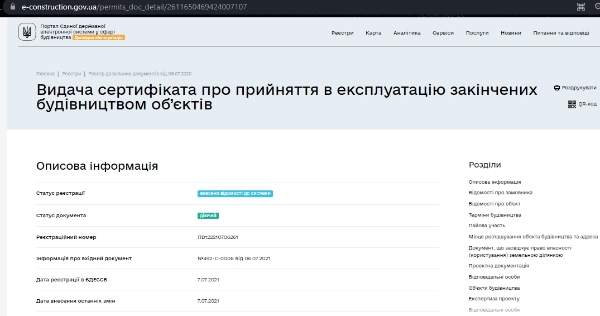
Task: Click the Ukrainian trident portal logo
Action: (x=27, y=32)
